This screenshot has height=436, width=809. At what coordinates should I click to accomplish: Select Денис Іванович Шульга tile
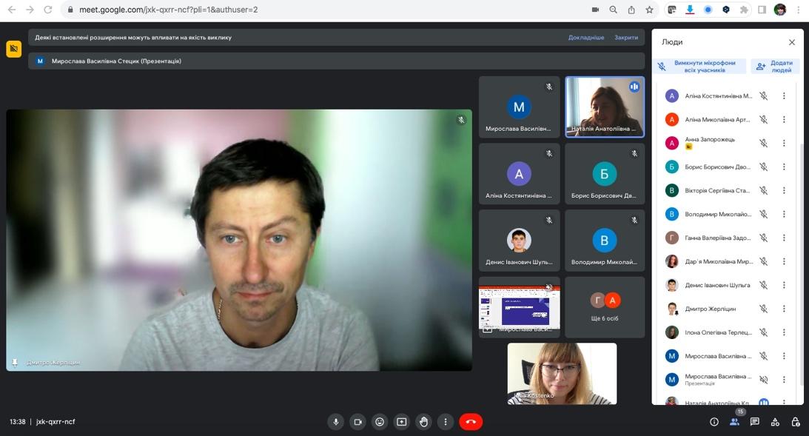pos(519,241)
